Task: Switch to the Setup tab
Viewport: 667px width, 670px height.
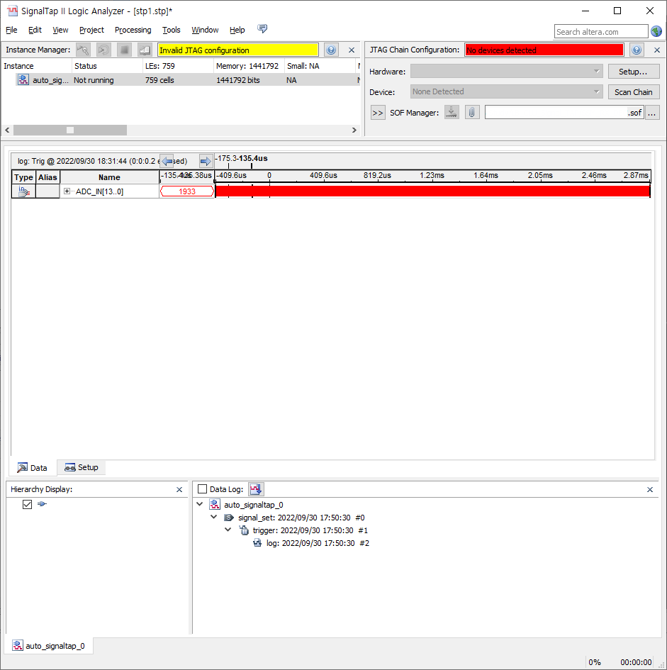Action: [82, 467]
